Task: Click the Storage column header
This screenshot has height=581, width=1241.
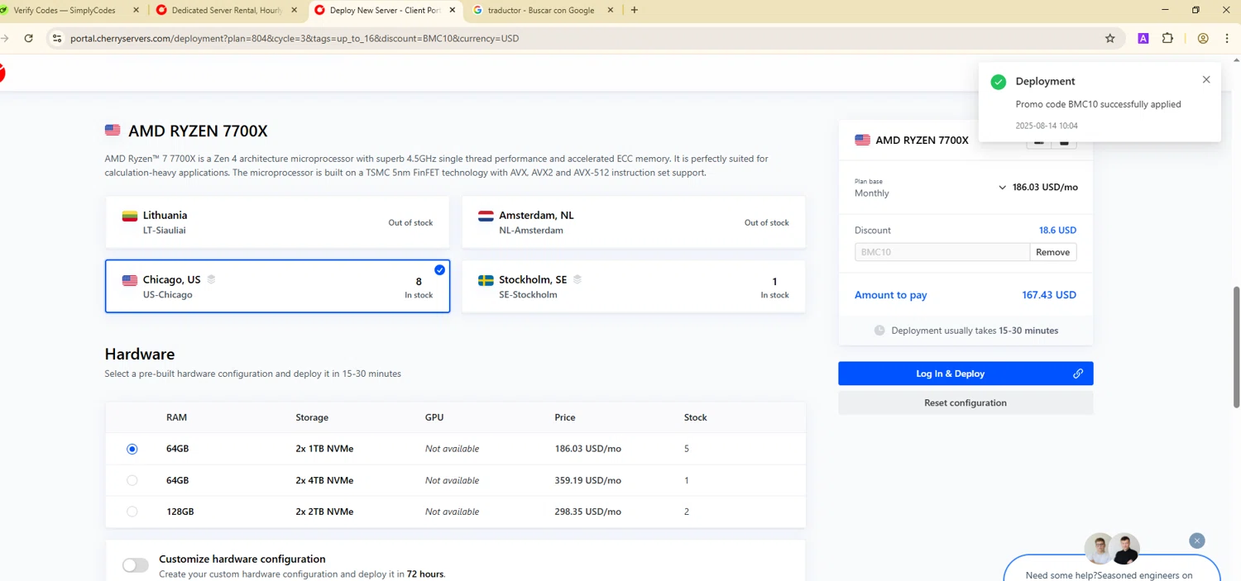Action: coord(312,417)
